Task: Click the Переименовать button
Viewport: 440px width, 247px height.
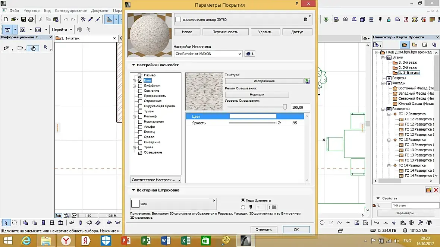Action: coord(225,32)
